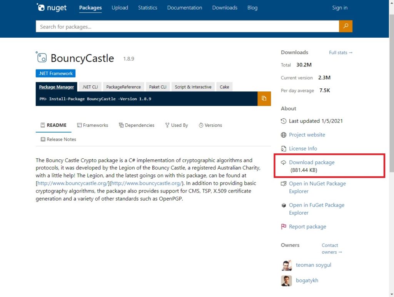Click the Contact owners link
The image size is (394, 297).
[332, 249]
